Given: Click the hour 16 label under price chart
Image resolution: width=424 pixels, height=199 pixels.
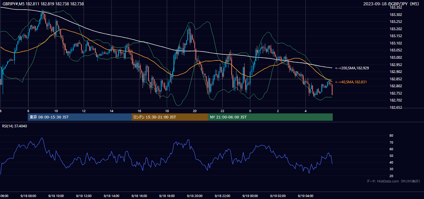Looking at the screenshot, I should [139, 111].
